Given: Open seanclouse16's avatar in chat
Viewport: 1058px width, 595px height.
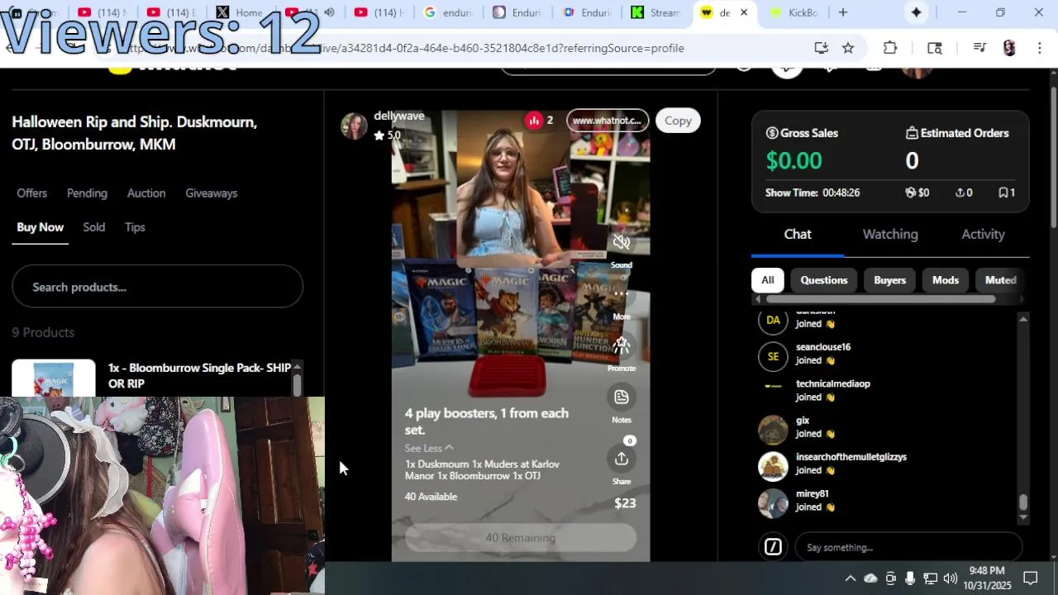Looking at the screenshot, I should [773, 356].
